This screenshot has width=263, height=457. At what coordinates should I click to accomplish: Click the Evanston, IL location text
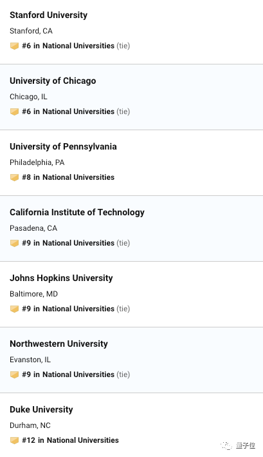[30, 360]
